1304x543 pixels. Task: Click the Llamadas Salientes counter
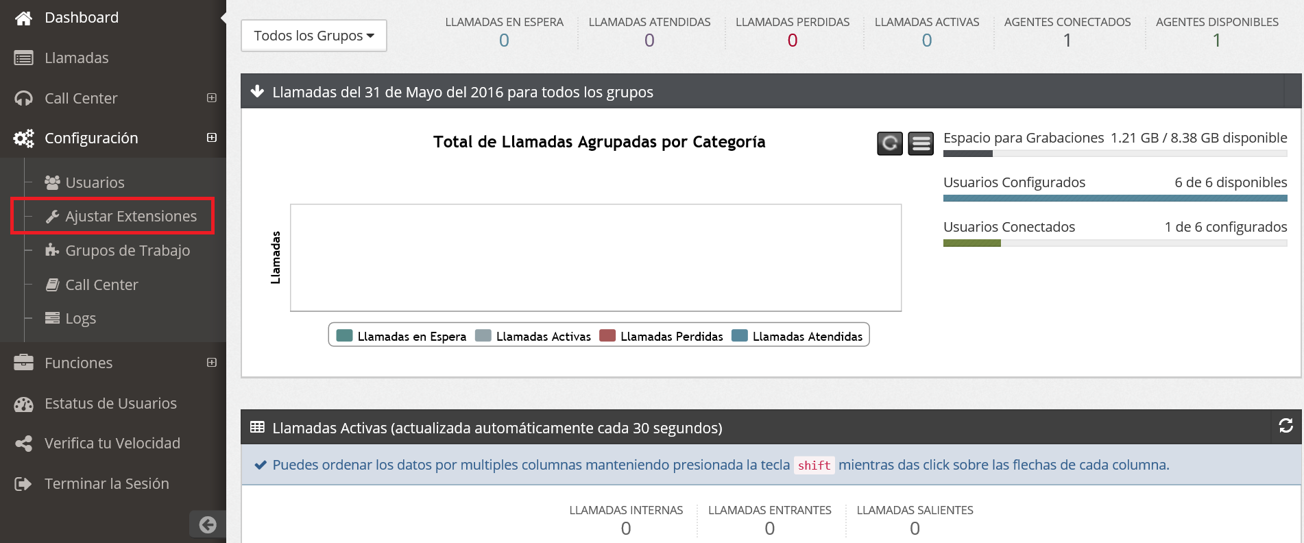tap(915, 529)
